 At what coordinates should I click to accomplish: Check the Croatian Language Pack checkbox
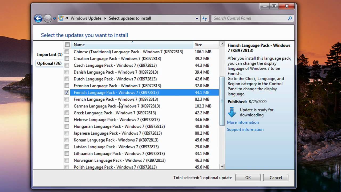click(67, 58)
